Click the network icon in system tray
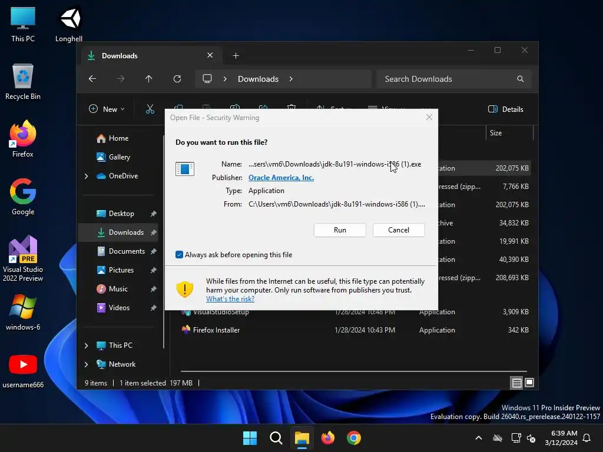 point(516,438)
